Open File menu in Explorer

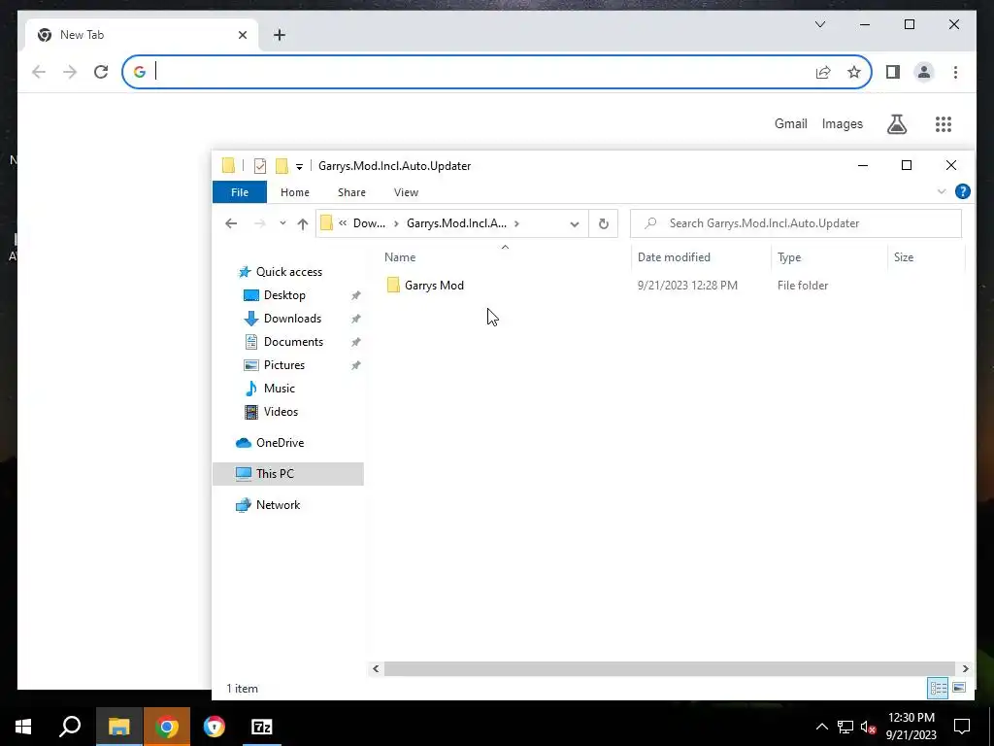coord(240,192)
